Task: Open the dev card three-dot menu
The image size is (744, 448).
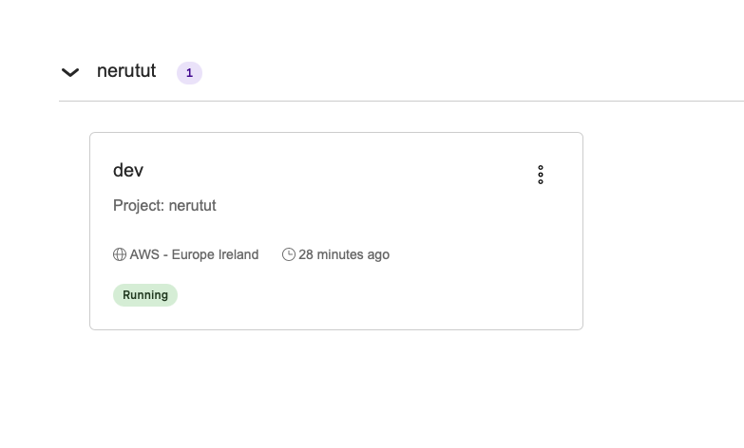Action: coord(541,175)
